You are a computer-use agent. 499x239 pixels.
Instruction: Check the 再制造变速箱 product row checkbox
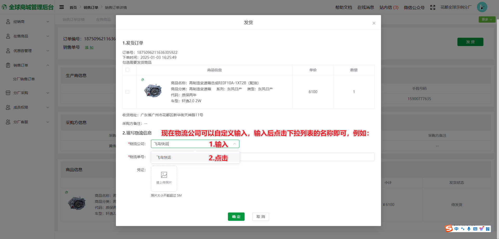coord(127,92)
